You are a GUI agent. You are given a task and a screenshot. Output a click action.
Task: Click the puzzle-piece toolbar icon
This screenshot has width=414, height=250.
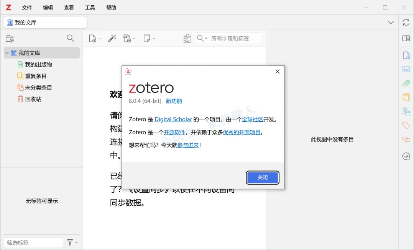click(187, 39)
